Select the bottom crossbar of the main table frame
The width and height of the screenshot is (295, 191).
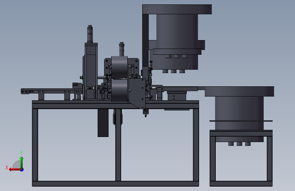[x=115, y=184]
